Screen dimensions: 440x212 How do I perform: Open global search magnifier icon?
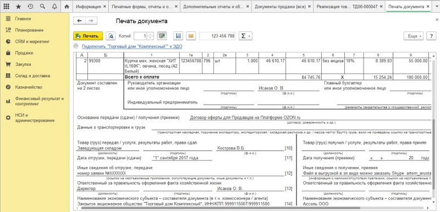tap(42, 6)
